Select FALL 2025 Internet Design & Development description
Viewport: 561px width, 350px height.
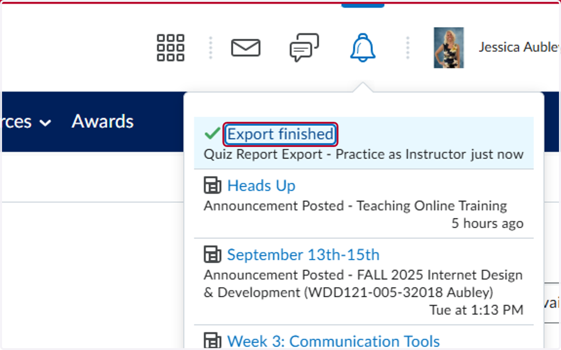[363, 284]
